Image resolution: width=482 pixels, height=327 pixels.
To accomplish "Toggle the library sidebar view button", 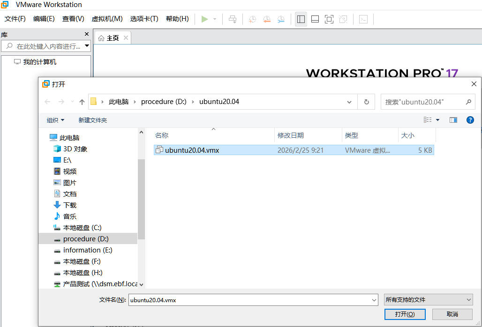I will (301, 19).
